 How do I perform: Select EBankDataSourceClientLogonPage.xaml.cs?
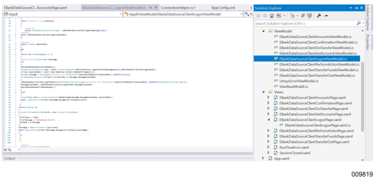click(318, 125)
